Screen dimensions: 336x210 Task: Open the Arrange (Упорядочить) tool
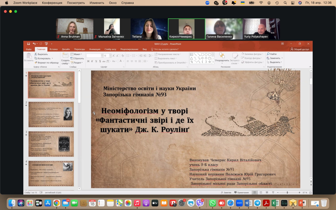pyautogui.click(x=222, y=58)
